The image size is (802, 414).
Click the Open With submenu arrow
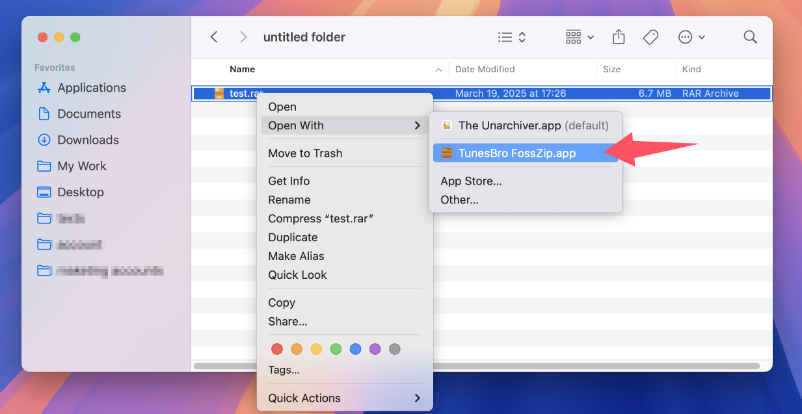pyautogui.click(x=418, y=125)
